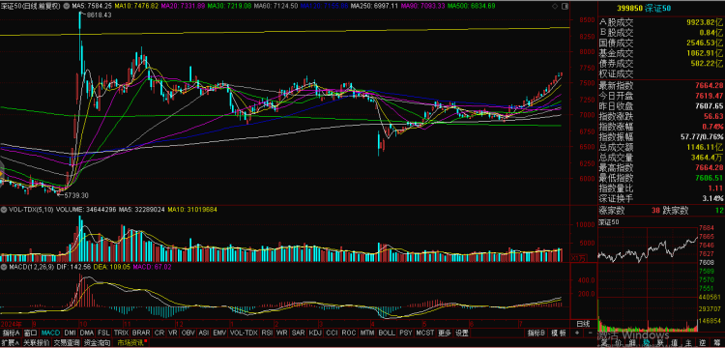Select the 价 tab under the mini chart

pyautogui.click(x=619, y=343)
